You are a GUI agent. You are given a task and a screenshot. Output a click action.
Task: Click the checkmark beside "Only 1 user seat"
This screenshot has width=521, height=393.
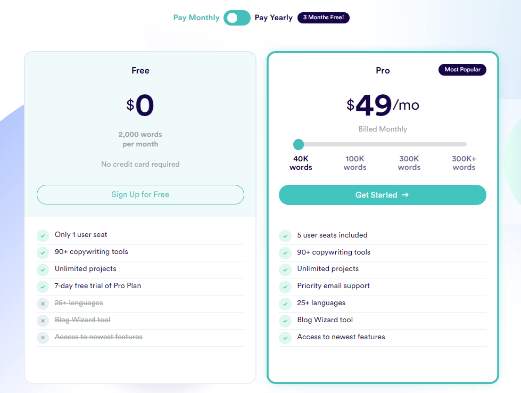(43, 235)
